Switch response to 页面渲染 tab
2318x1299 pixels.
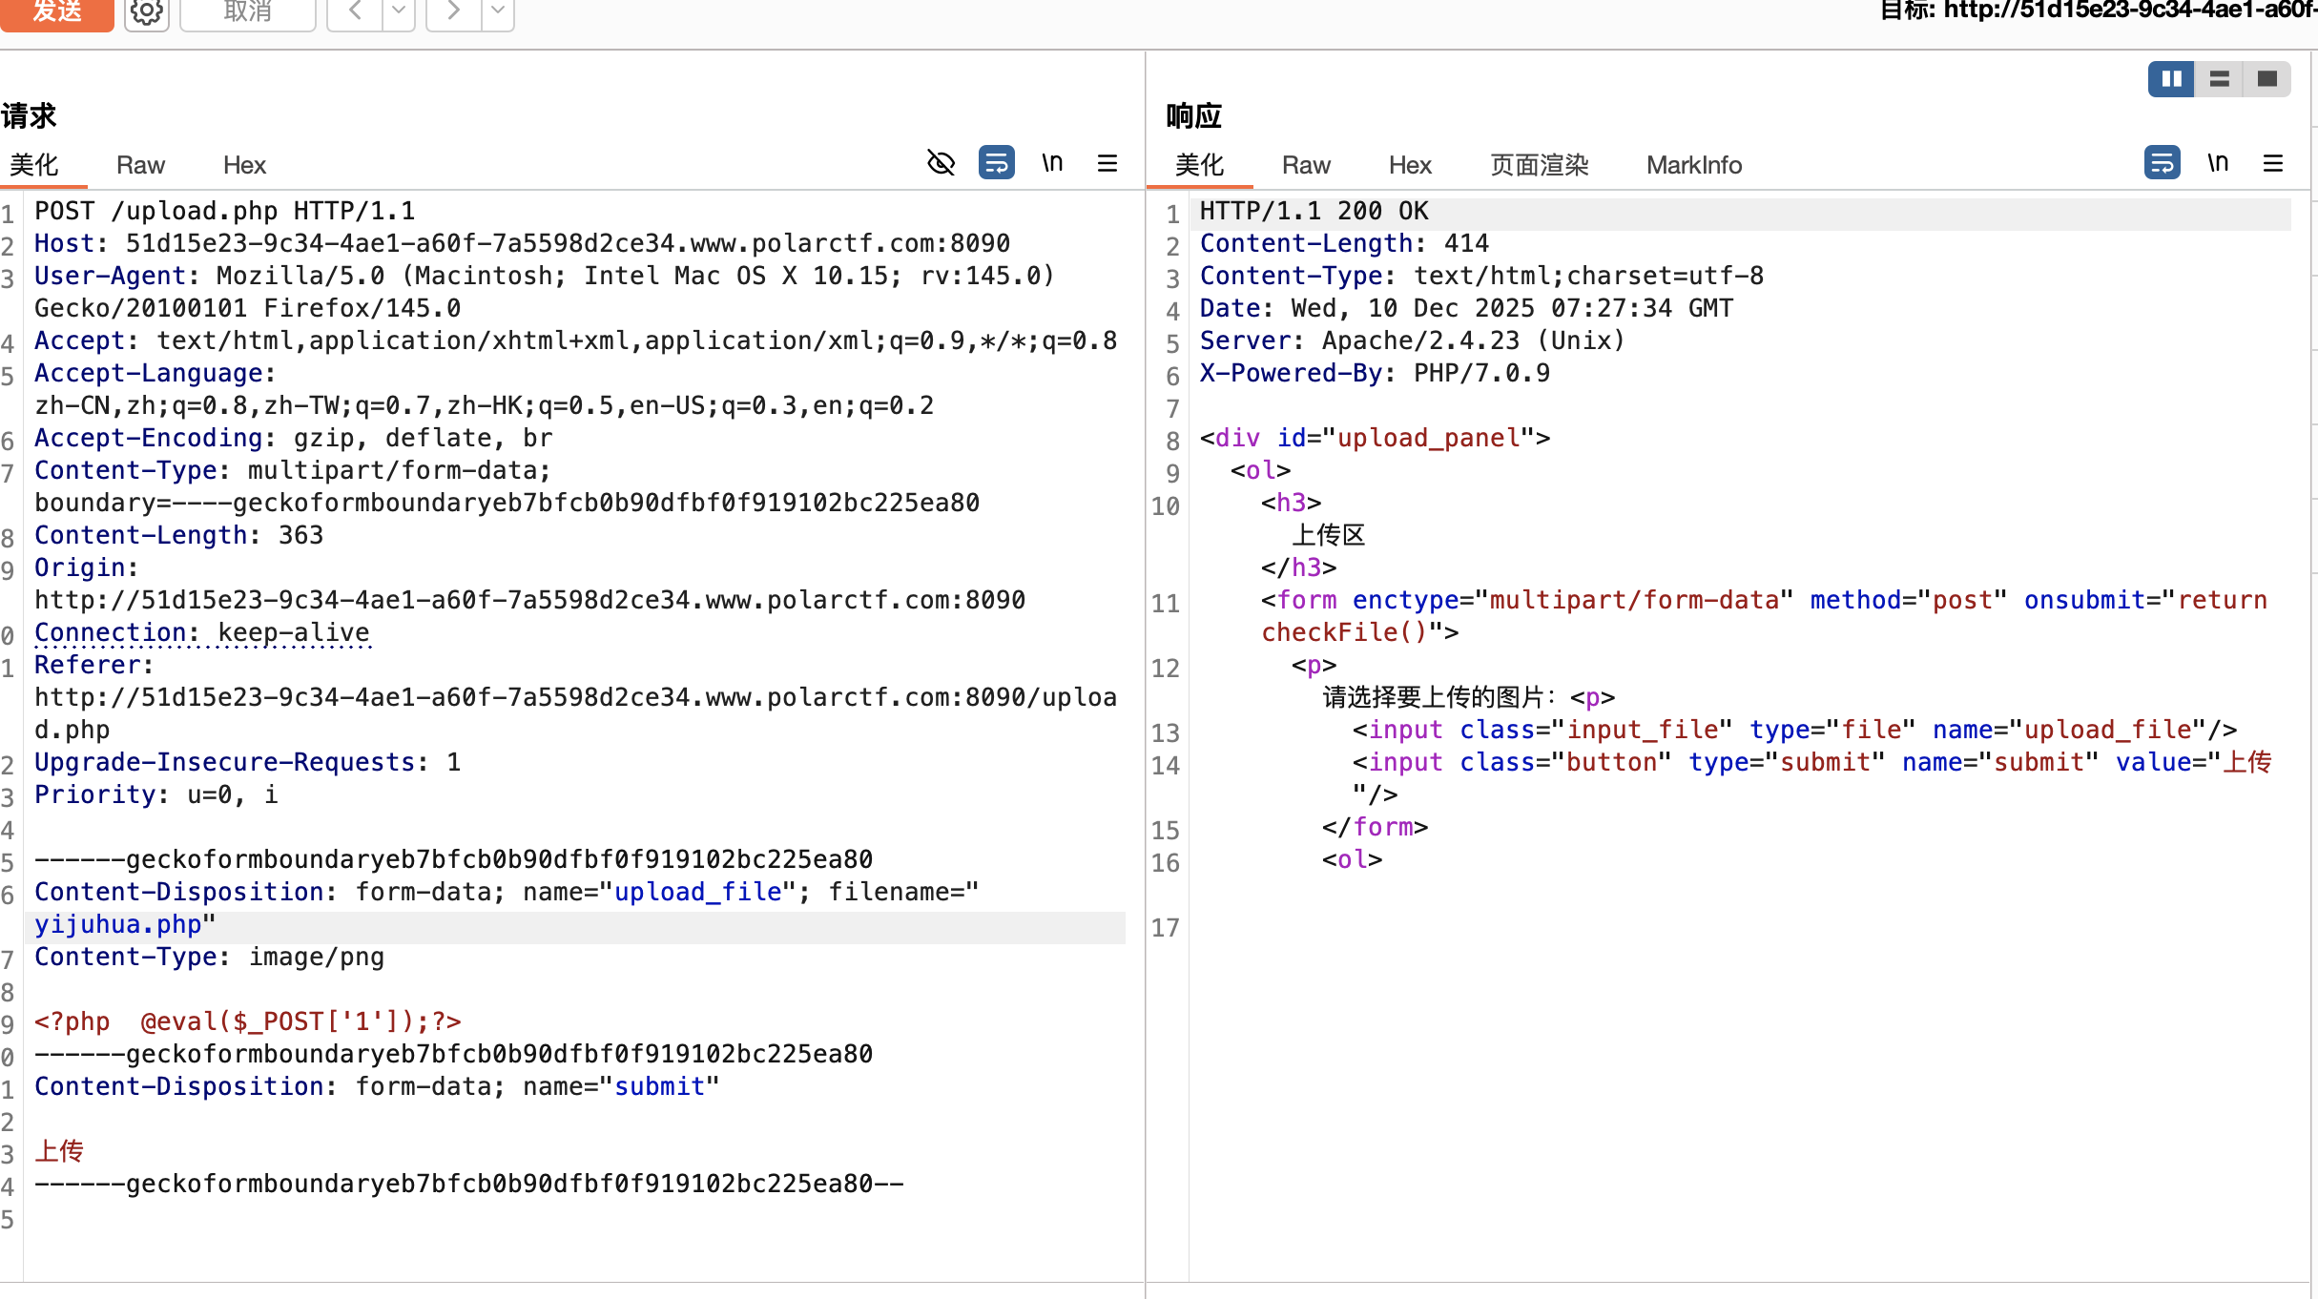[x=1539, y=165]
